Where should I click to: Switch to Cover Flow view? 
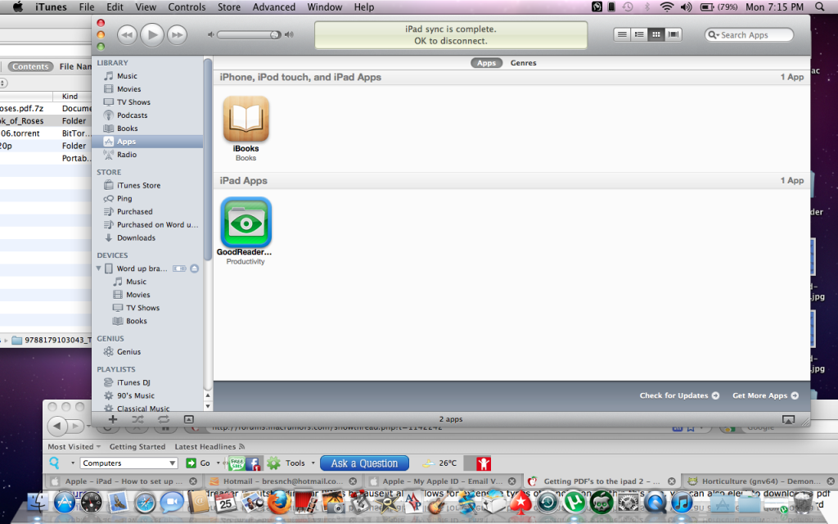tap(674, 34)
